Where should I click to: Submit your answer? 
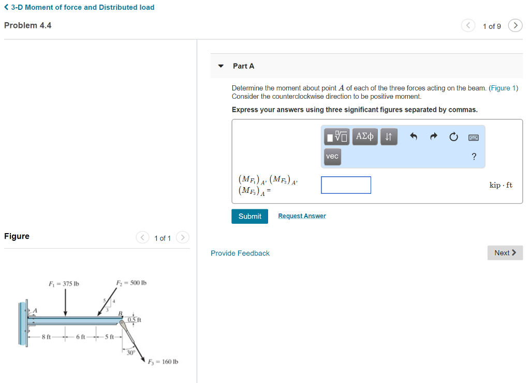tap(249, 216)
